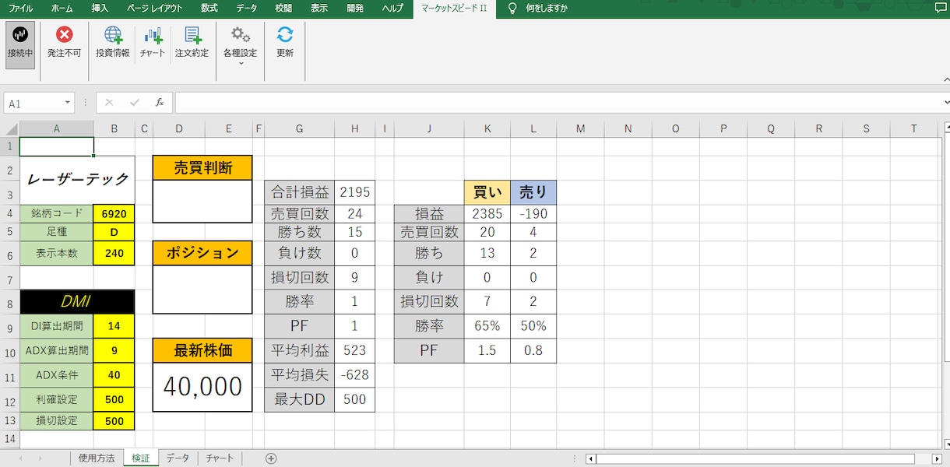Viewport: 950px width, 467px height.
Task: Switch to the データ sheet tab
Action: (178, 458)
